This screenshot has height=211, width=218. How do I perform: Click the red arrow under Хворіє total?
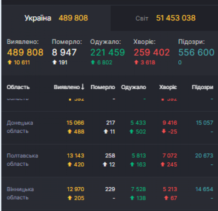pyautogui.click(x=136, y=62)
